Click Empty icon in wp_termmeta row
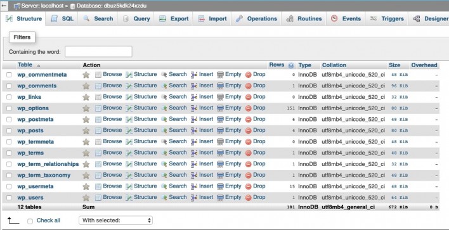Image resolution: width=449 pixels, height=230 pixels. [x=220, y=141]
